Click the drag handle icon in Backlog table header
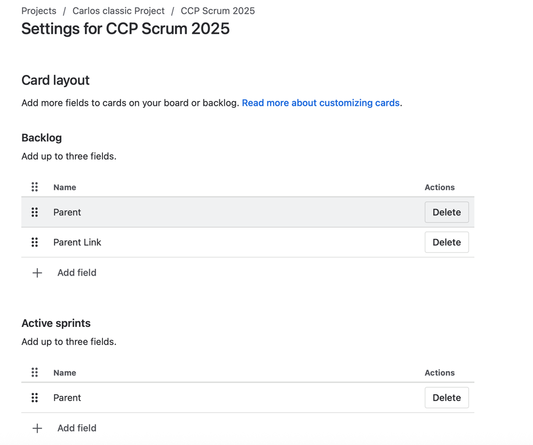533x445 pixels. point(35,187)
